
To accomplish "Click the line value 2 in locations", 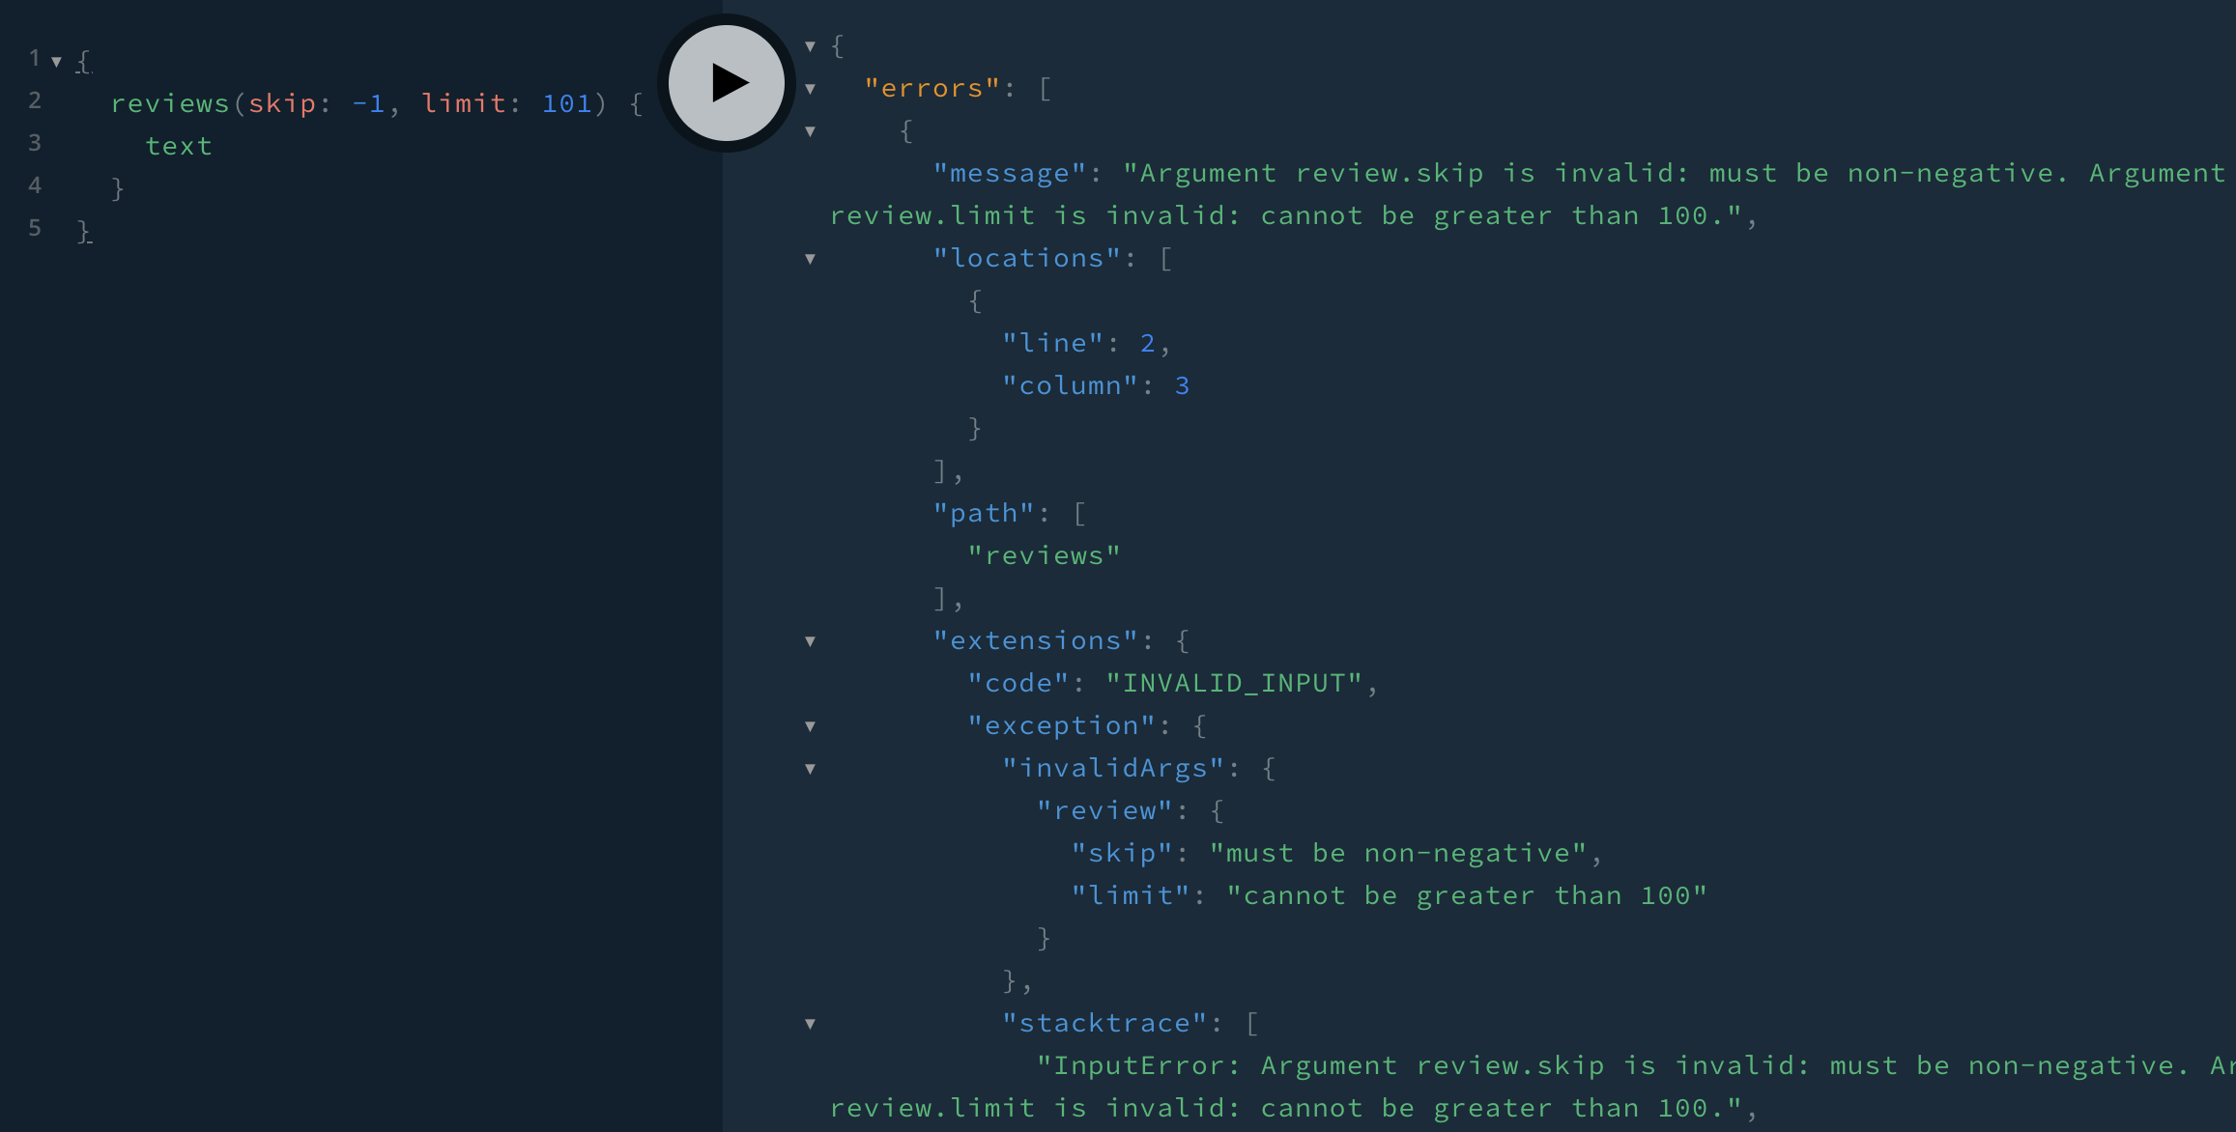I will point(1147,344).
